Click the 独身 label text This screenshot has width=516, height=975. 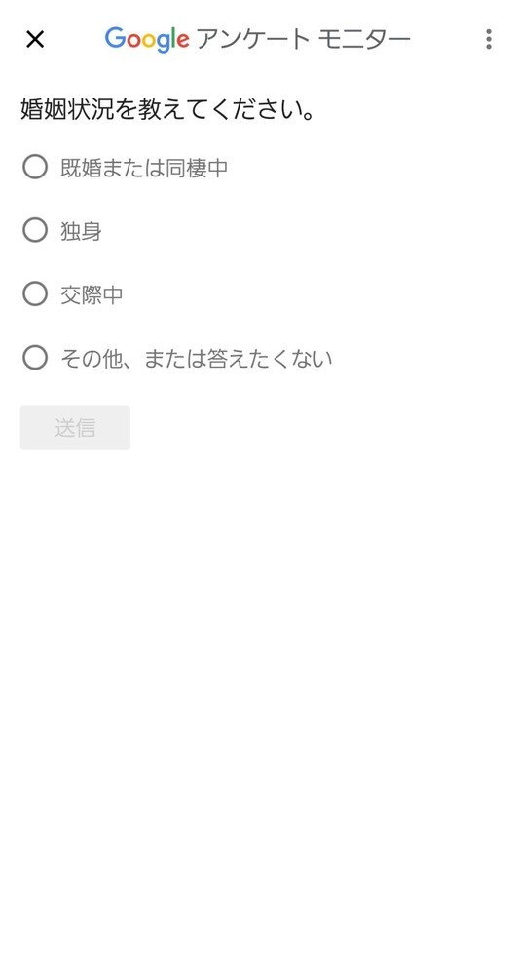coord(81,231)
